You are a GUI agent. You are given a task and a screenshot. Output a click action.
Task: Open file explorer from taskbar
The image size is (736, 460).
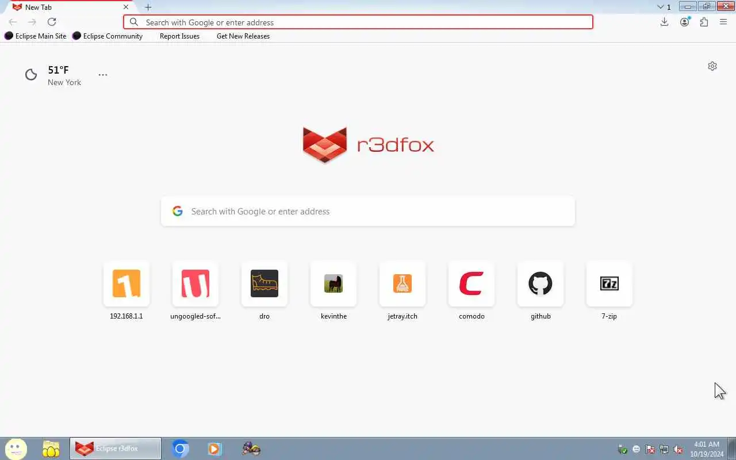pyautogui.click(x=51, y=448)
